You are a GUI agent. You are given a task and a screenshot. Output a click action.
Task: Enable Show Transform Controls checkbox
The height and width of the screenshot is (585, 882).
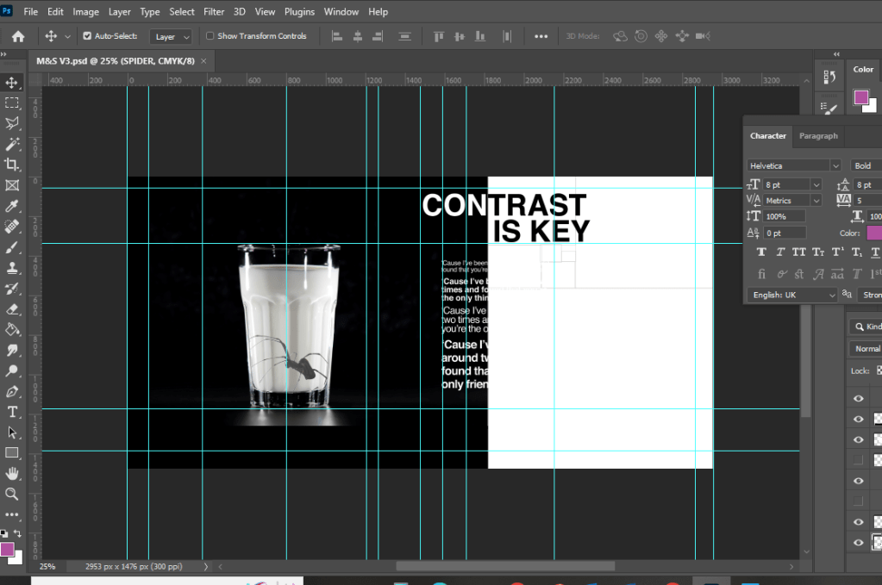tap(210, 36)
